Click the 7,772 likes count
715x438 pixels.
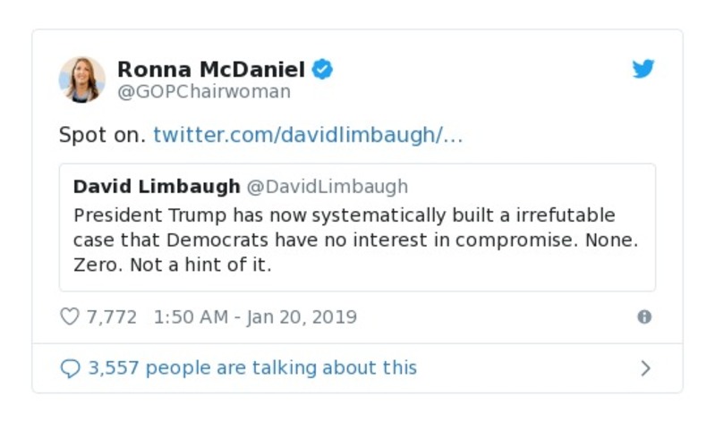coord(111,316)
